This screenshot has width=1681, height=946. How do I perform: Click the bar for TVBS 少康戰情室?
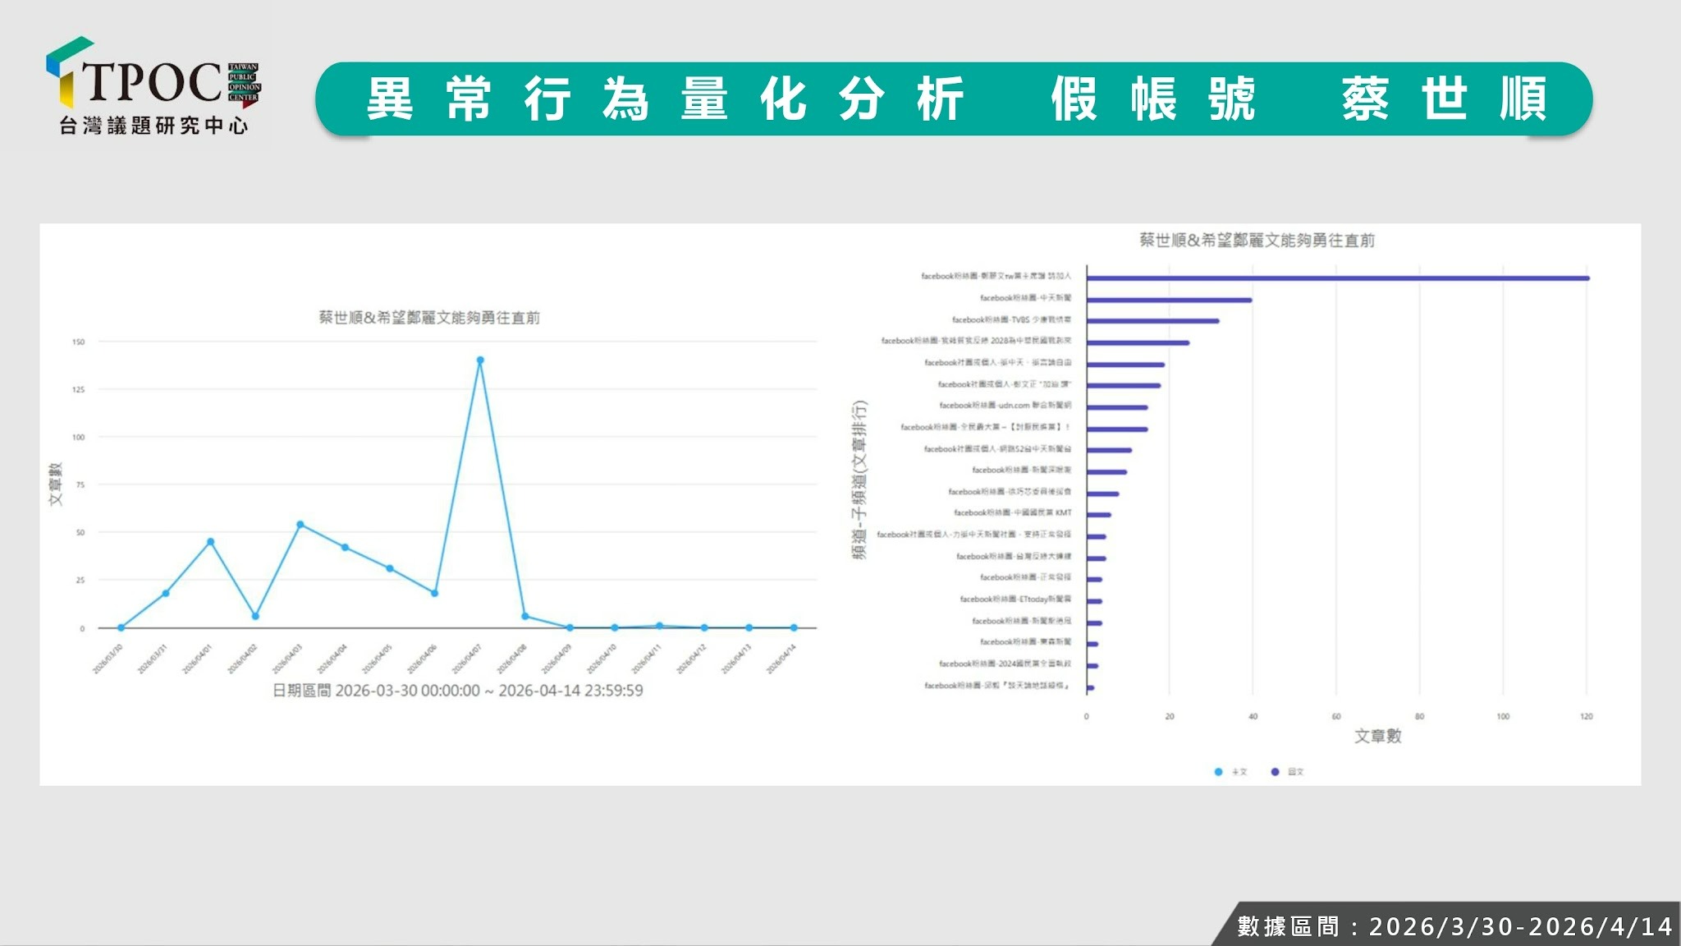click(x=1152, y=321)
